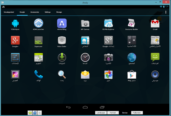Launch ES File Explorer

(108, 23)
